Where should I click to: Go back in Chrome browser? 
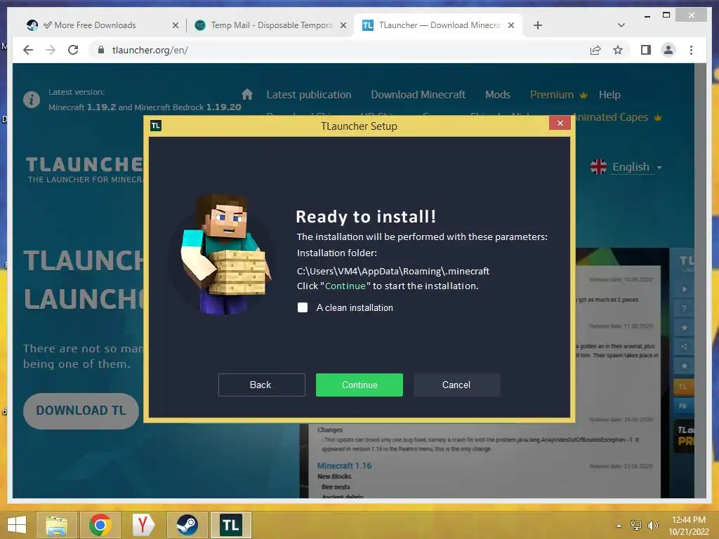[28, 50]
